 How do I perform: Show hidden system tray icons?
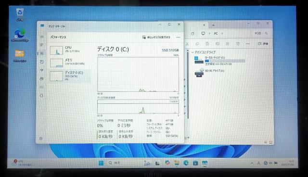pyautogui.click(x=252, y=163)
